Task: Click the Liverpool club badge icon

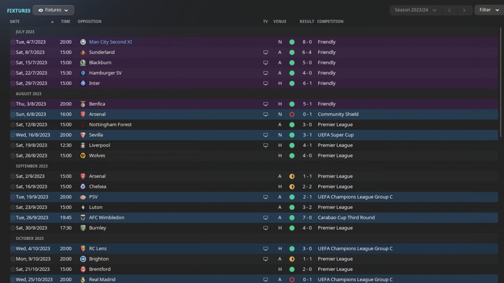Action: (83, 145)
